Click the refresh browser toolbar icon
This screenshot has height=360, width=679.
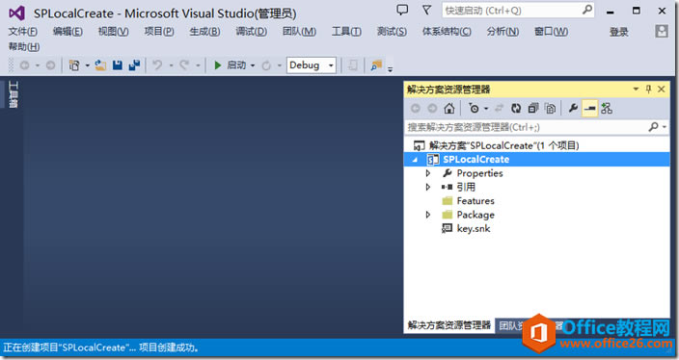coord(266,65)
